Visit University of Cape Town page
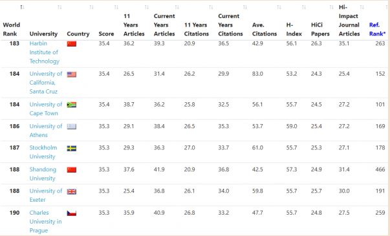The image size is (390, 236). tap(46, 109)
